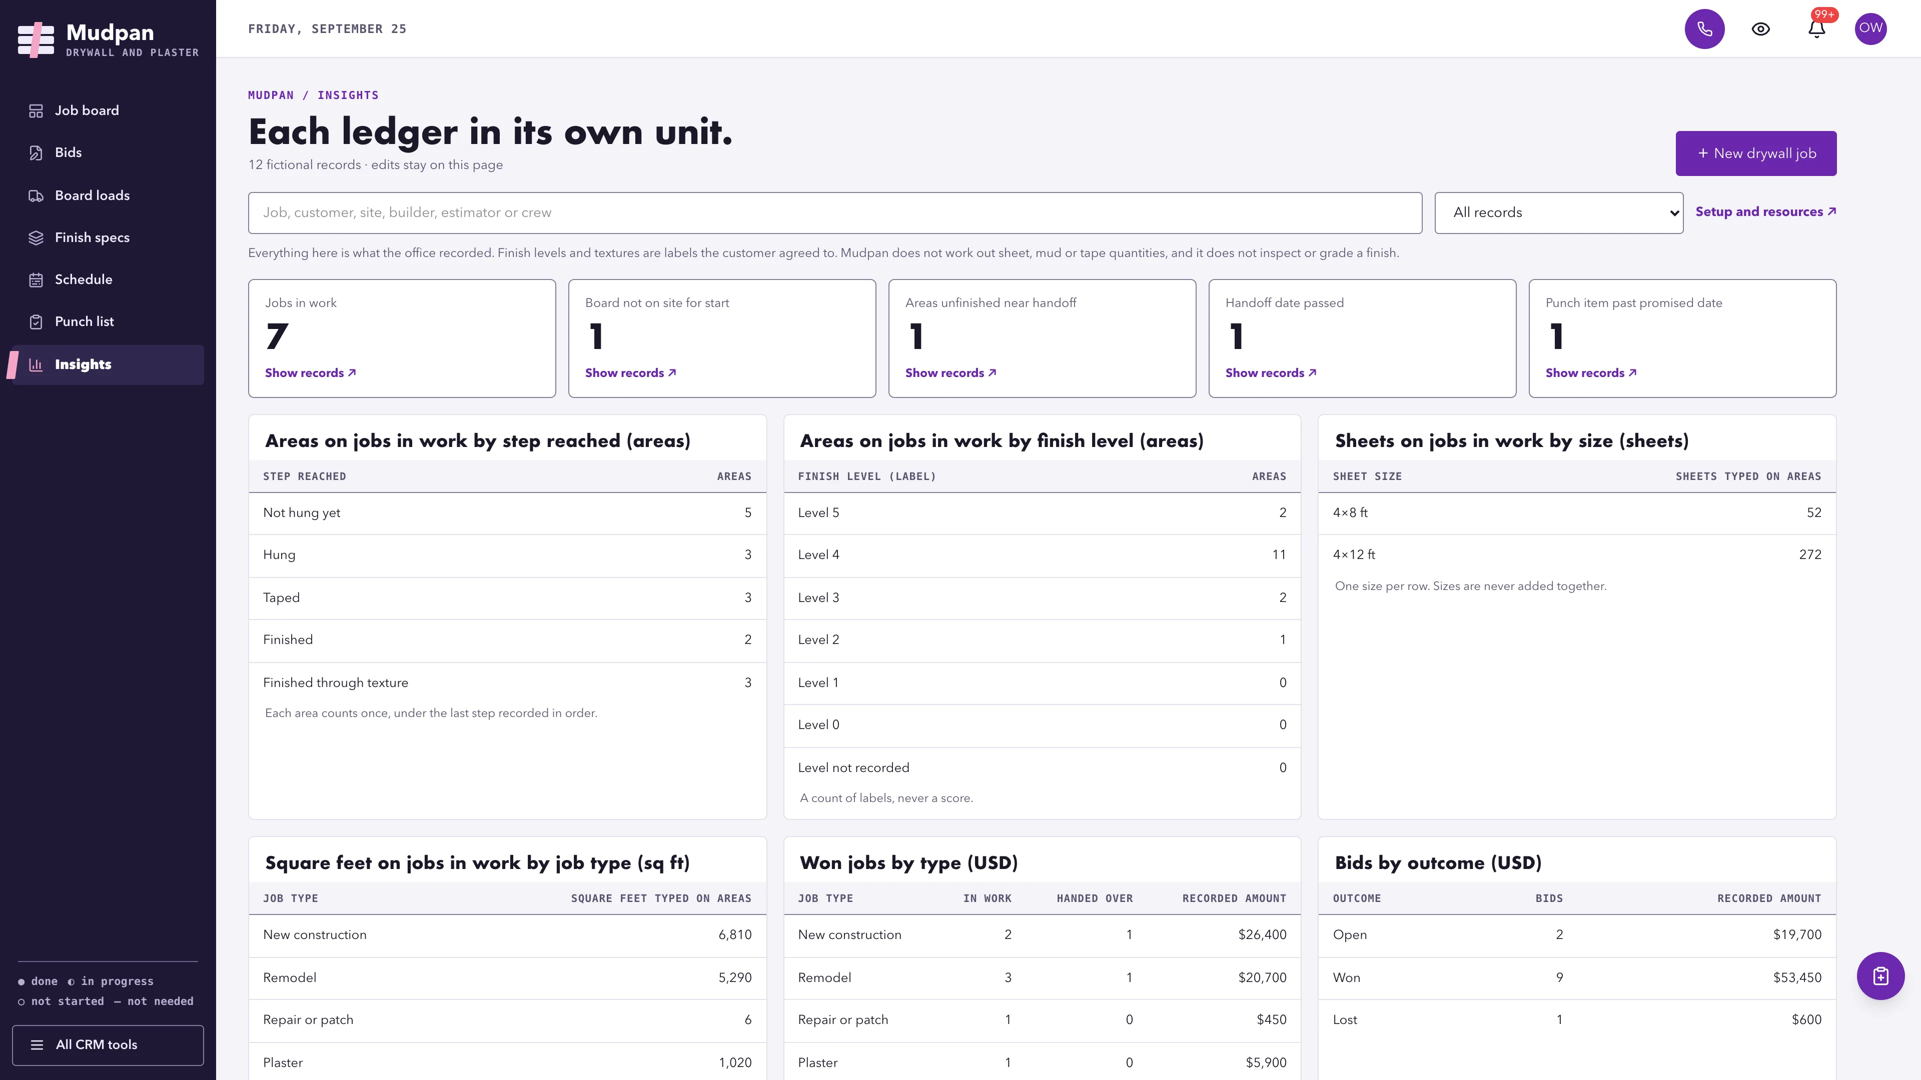Image resolution: width=1921 pixels, height=1080 pixels.
Task: Click the Not hung yet row
Action: click(507, 513)
